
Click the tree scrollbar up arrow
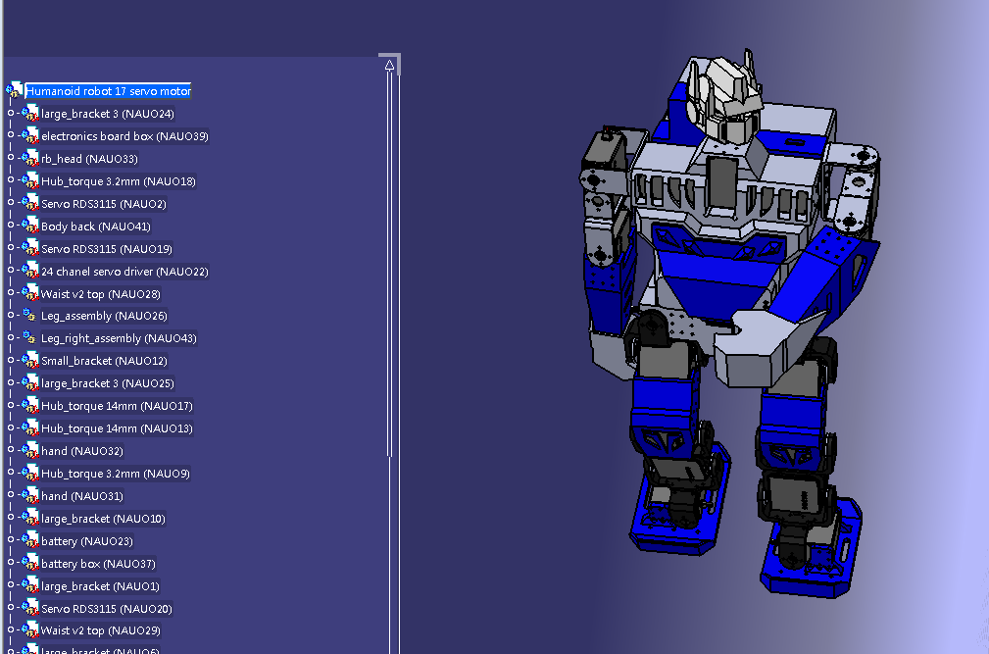click(x=389, y=65)
